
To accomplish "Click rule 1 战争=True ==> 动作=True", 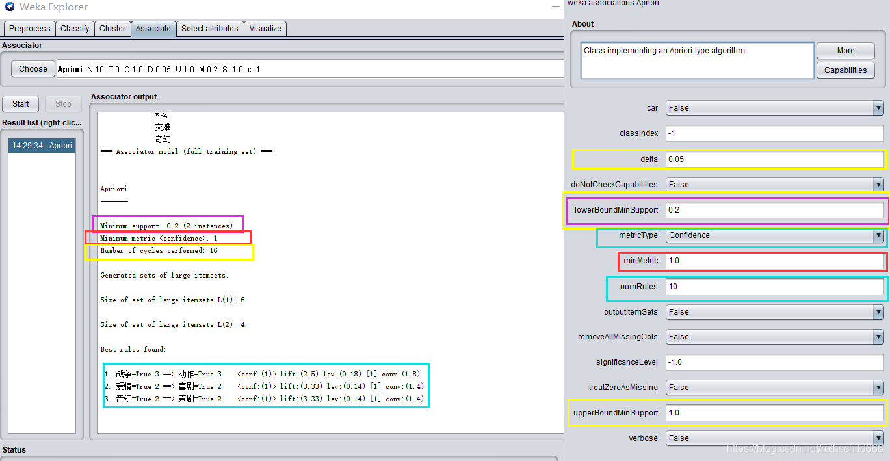I will pyautogui.click(x=264, y=374).
